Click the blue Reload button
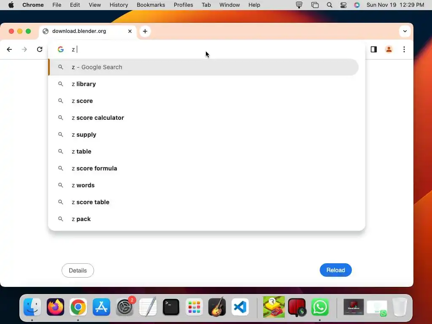Viewport: 432px width, 324px height. click(x=335, y=270)
